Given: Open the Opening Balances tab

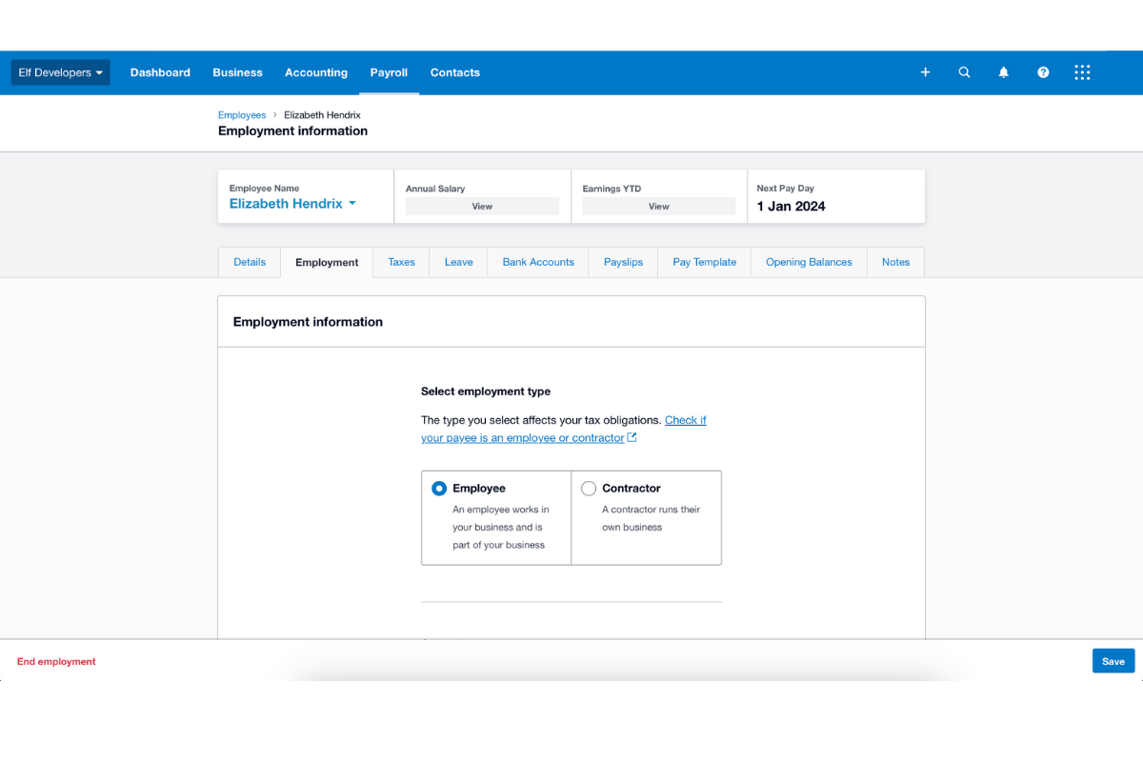Looking at the screenshot, I should pyautogui.click(x=808, y=262).
